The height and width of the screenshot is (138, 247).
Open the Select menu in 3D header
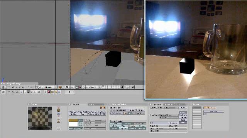coord(22,87)
